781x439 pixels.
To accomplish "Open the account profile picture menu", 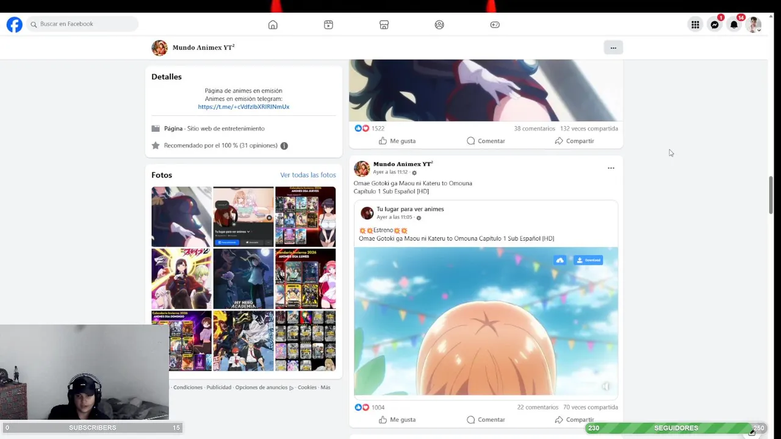I will pyautogui.click(x=754, y=24).
